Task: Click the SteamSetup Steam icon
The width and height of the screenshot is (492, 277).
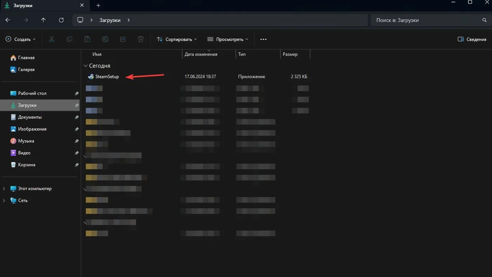Action: pyautogui.click(x=91, y=77)
